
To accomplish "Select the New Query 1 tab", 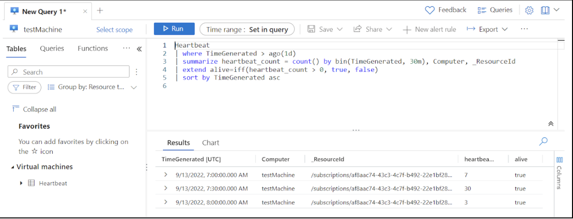I will (44, 11).
